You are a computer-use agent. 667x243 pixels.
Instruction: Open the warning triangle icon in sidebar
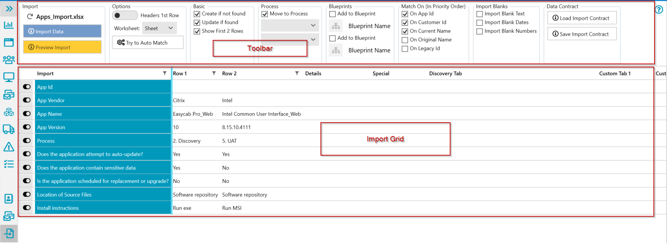click(x=9, y=146)
